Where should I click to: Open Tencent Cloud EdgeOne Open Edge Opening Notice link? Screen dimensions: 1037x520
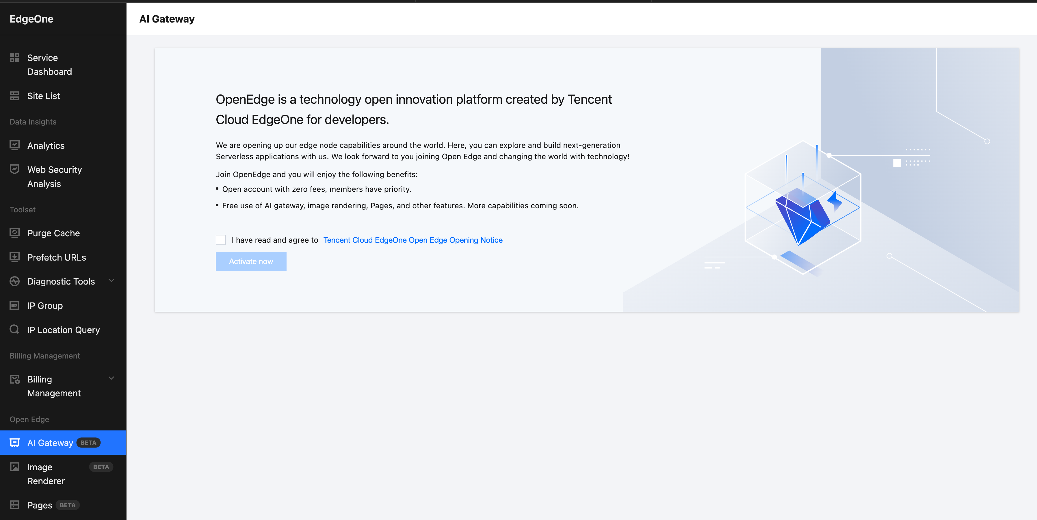coord(413,240)
